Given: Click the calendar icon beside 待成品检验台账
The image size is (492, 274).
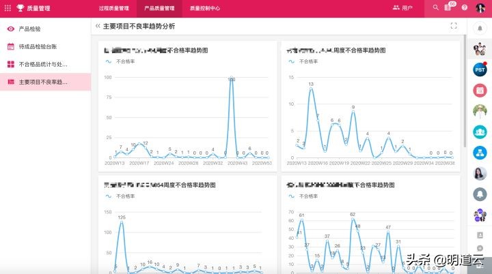Looking at the screenshot, I should (11, 46).
